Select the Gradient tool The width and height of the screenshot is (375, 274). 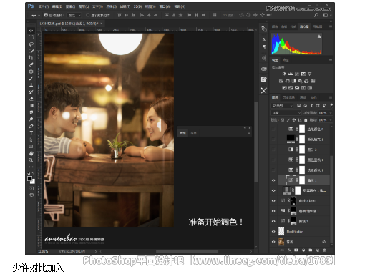31,106
